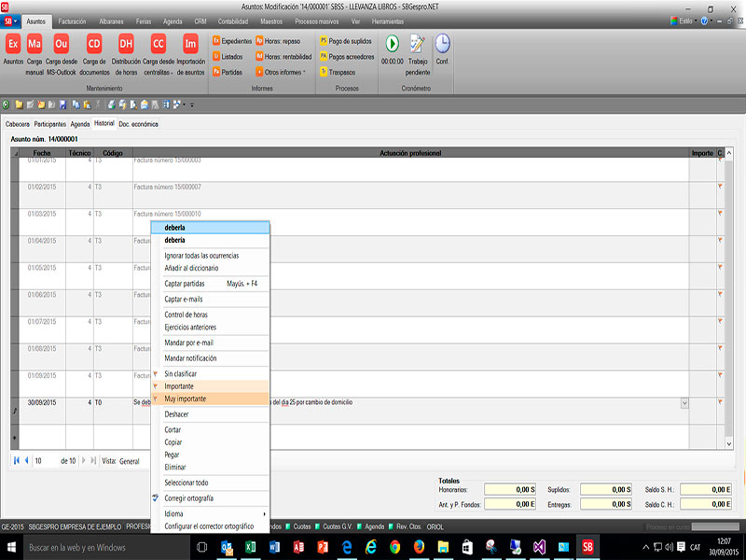Set classification to Sin clasificar
This screenshot has height=560, width=746.
point(180,373)
